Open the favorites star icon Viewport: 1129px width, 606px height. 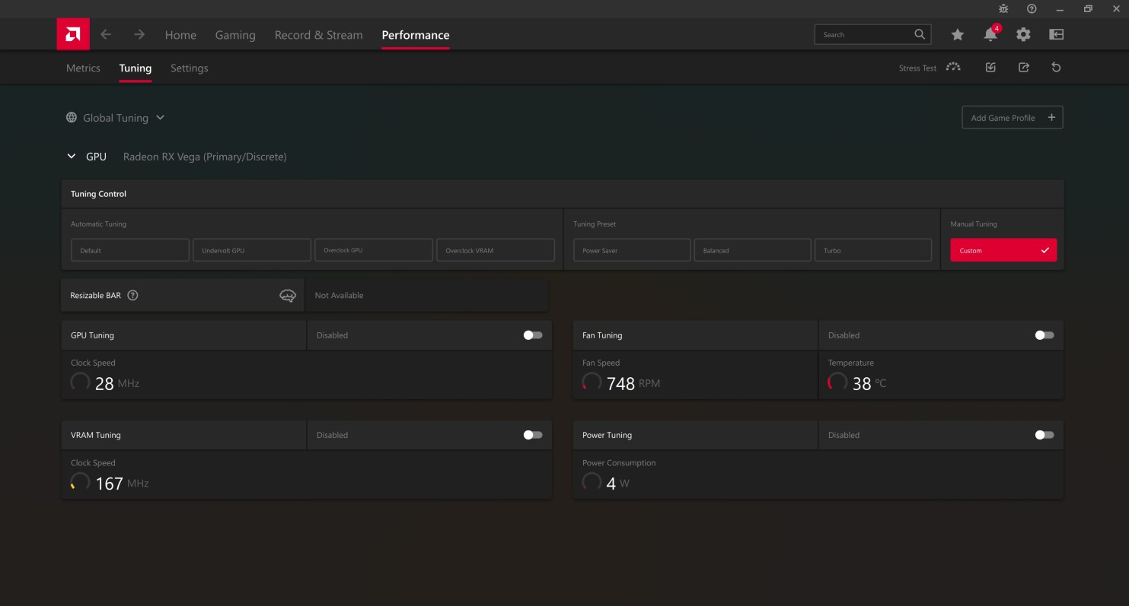click(x=957, y=35)
